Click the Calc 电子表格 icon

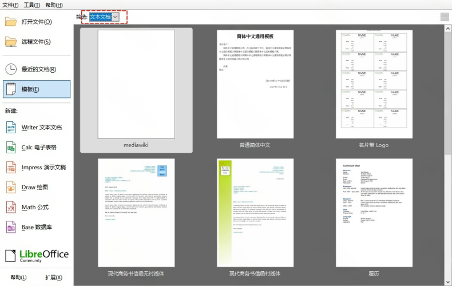tap(11, 148)
